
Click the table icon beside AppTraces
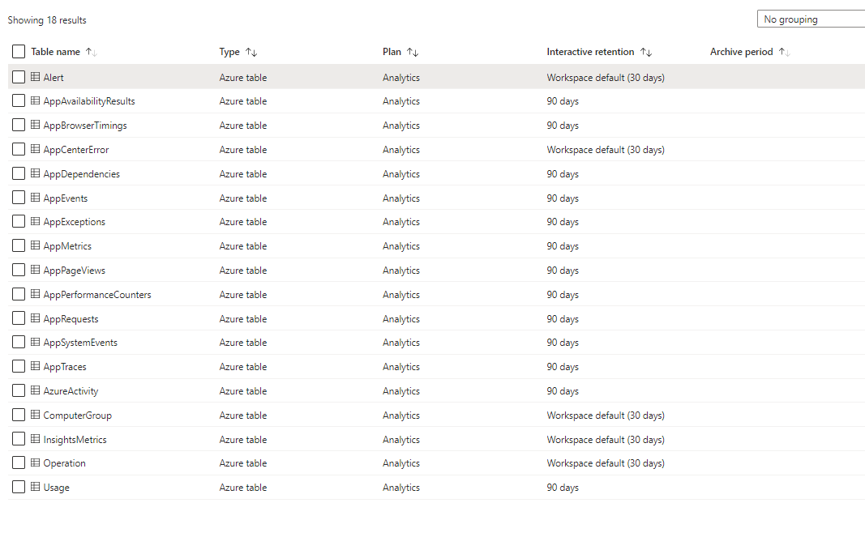[x=36, y=367]
